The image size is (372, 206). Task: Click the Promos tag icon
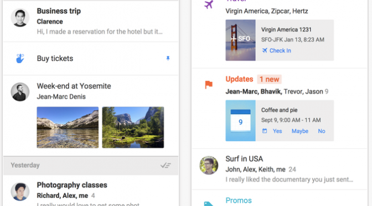tap(209, 204)
